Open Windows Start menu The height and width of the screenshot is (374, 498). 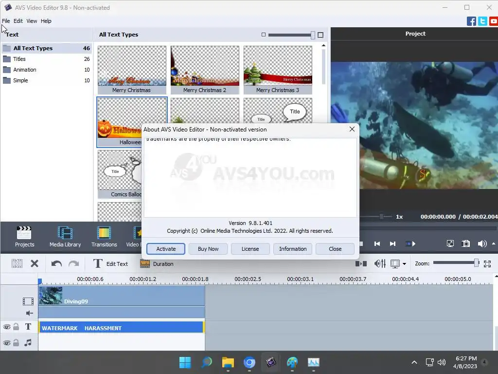185,362
